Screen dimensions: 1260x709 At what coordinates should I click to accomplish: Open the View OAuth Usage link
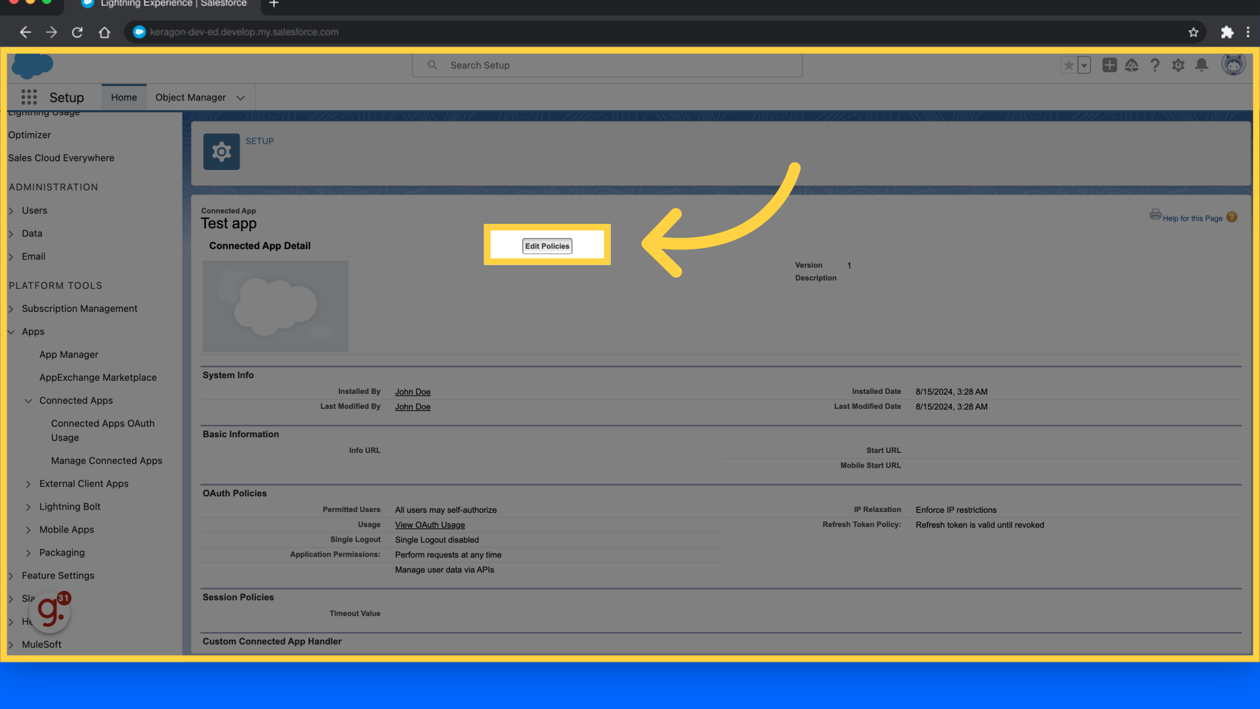tap(430, 525)
